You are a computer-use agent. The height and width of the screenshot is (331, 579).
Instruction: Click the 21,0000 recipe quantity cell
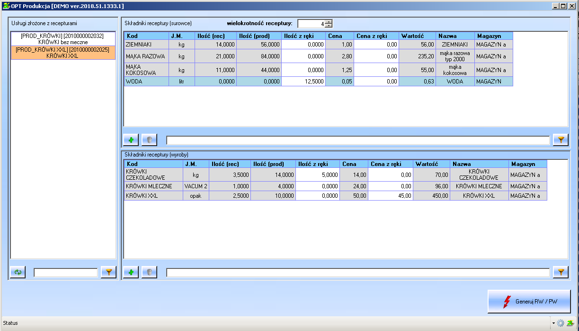(x=215, y=56)
